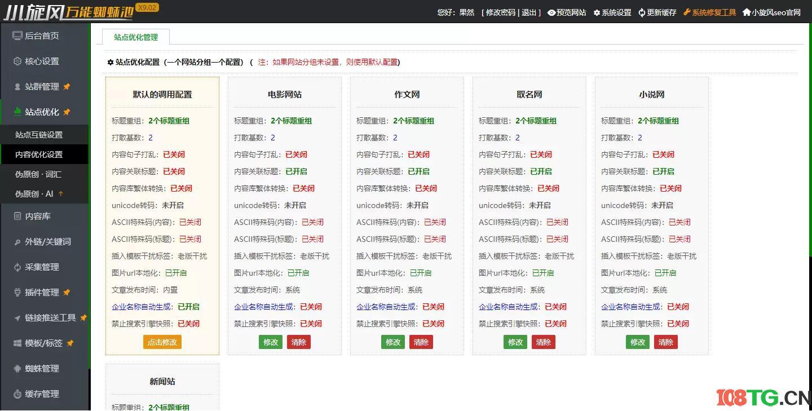Click 点击修改 on the 默认的调用配置 card

click(162, 342)
